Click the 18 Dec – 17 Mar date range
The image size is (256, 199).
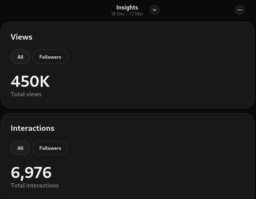tap(127, 14)
